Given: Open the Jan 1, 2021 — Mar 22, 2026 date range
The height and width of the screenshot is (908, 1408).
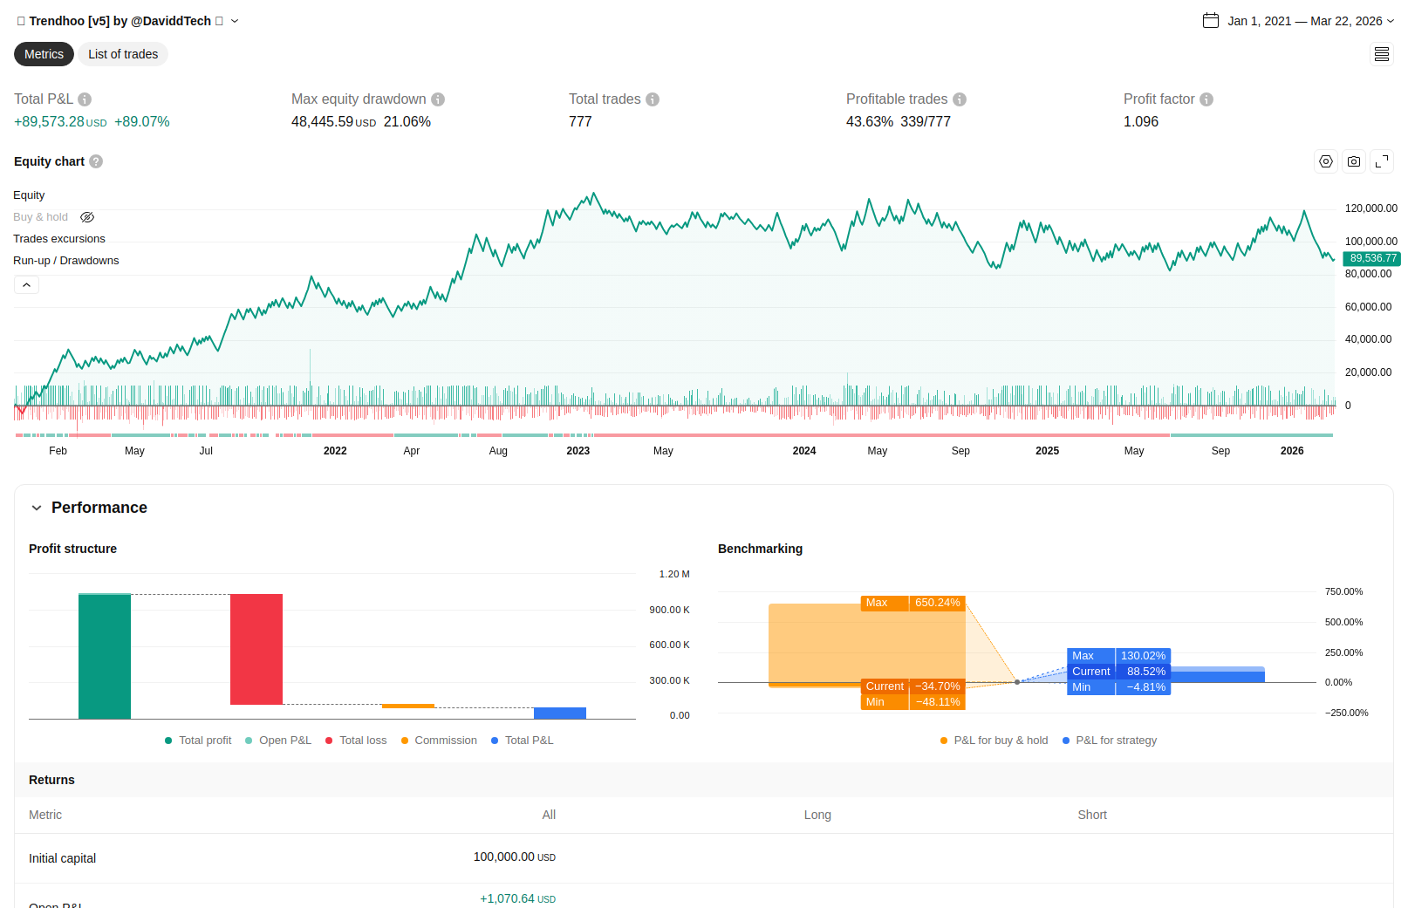Looking at the screenshot, I should pos(1304,21).
